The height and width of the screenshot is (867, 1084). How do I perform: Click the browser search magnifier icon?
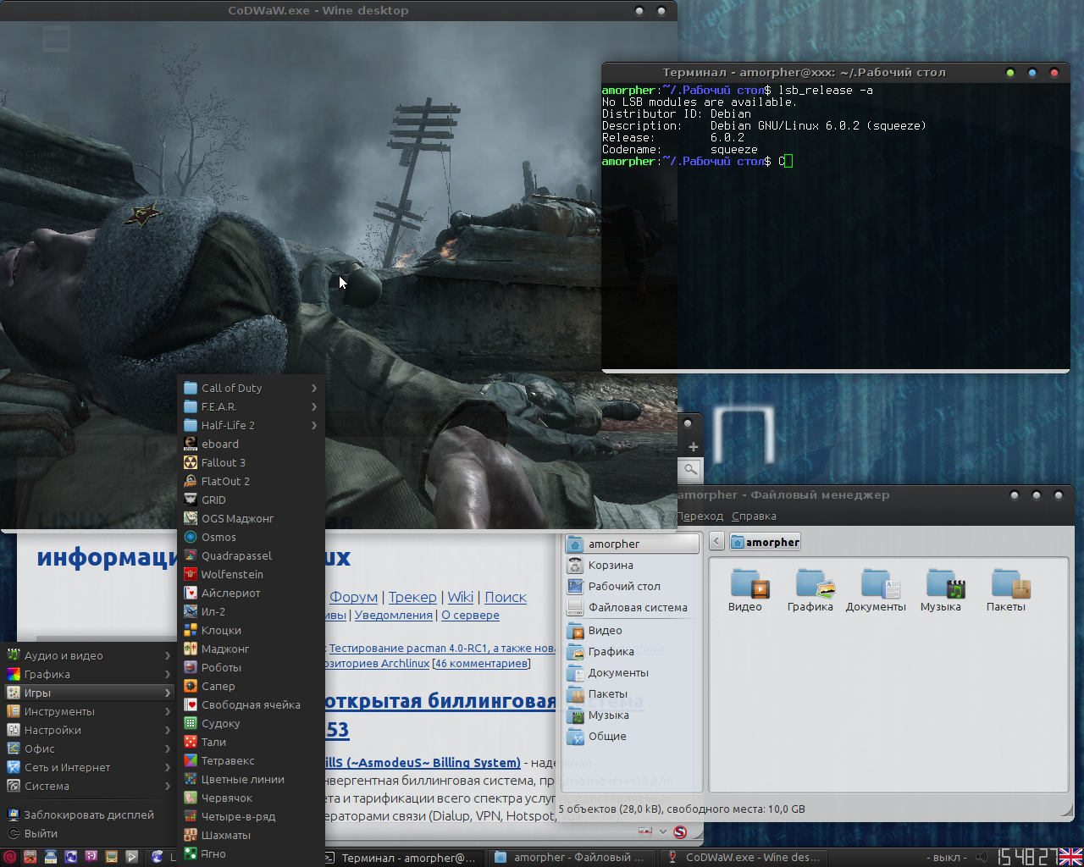pos(691,468)
